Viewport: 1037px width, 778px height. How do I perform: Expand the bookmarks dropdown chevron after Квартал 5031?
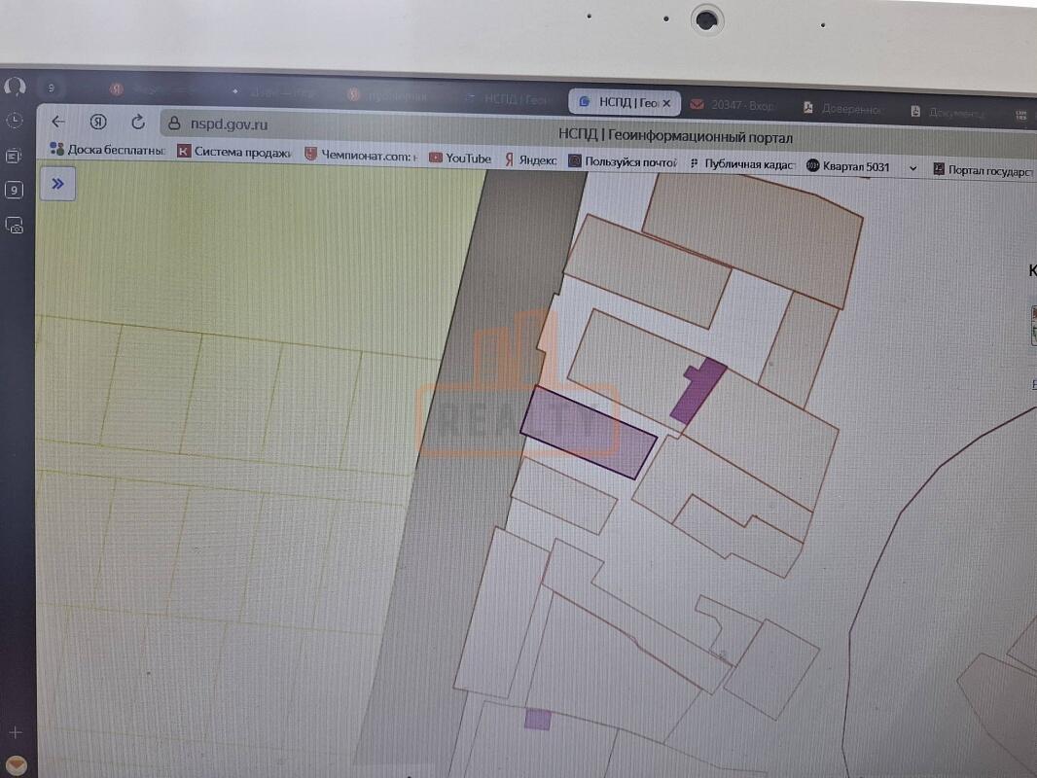click(912, 168)
